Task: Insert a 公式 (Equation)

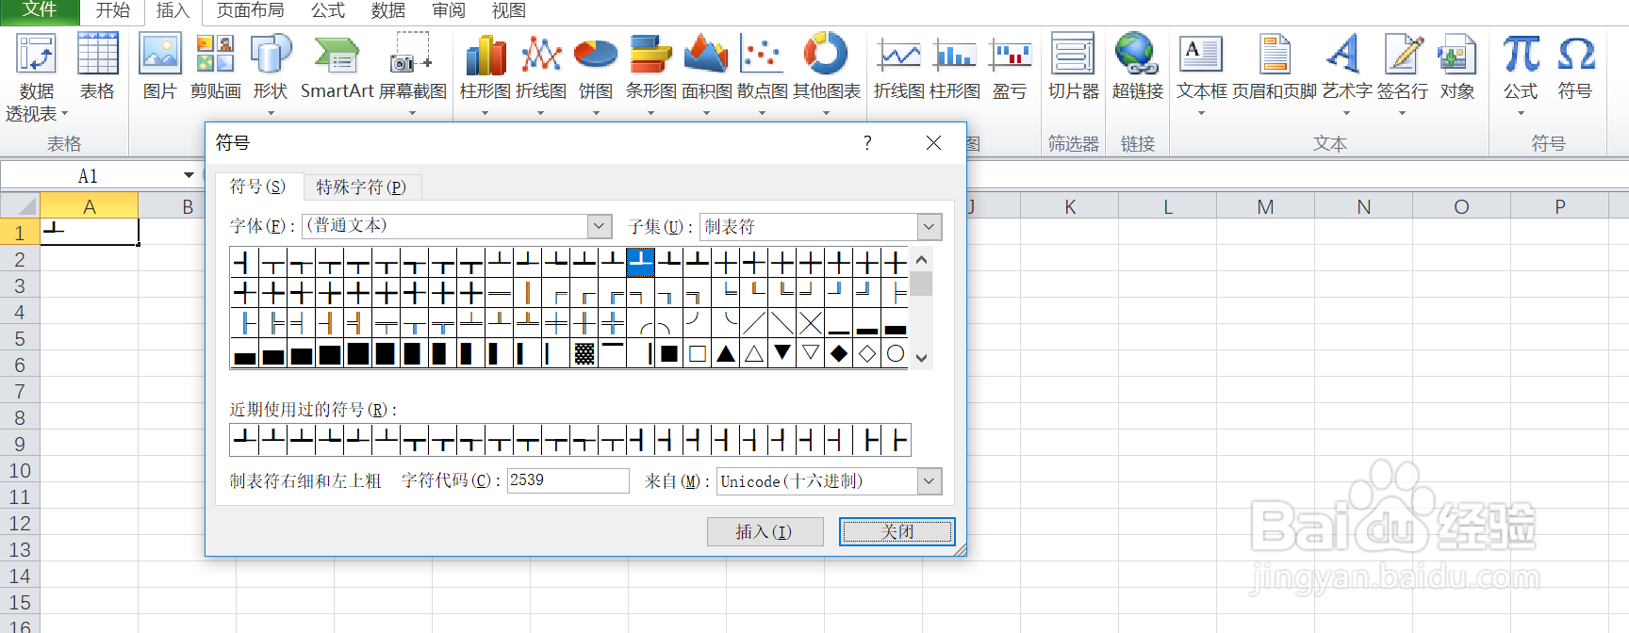Action: 1521,73
